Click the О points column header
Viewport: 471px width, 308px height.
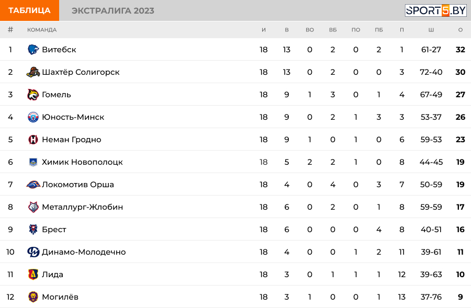(461, 30)
